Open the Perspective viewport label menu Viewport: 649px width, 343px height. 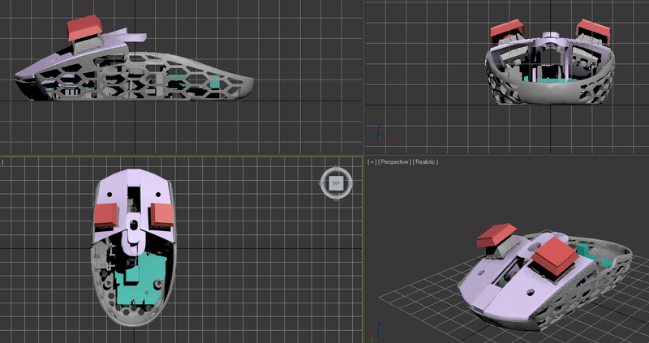(x=394, y=162)
